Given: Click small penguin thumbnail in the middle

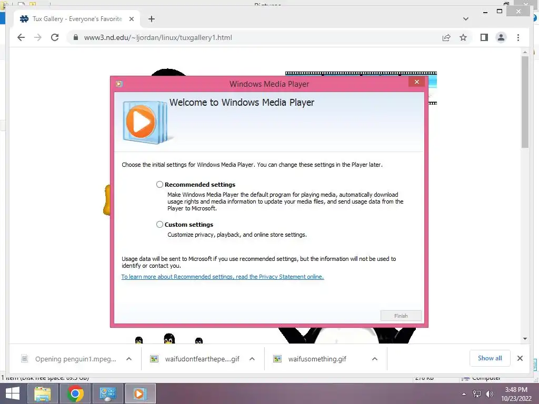Looking at the screenshot, I should [x=169, y=338].
